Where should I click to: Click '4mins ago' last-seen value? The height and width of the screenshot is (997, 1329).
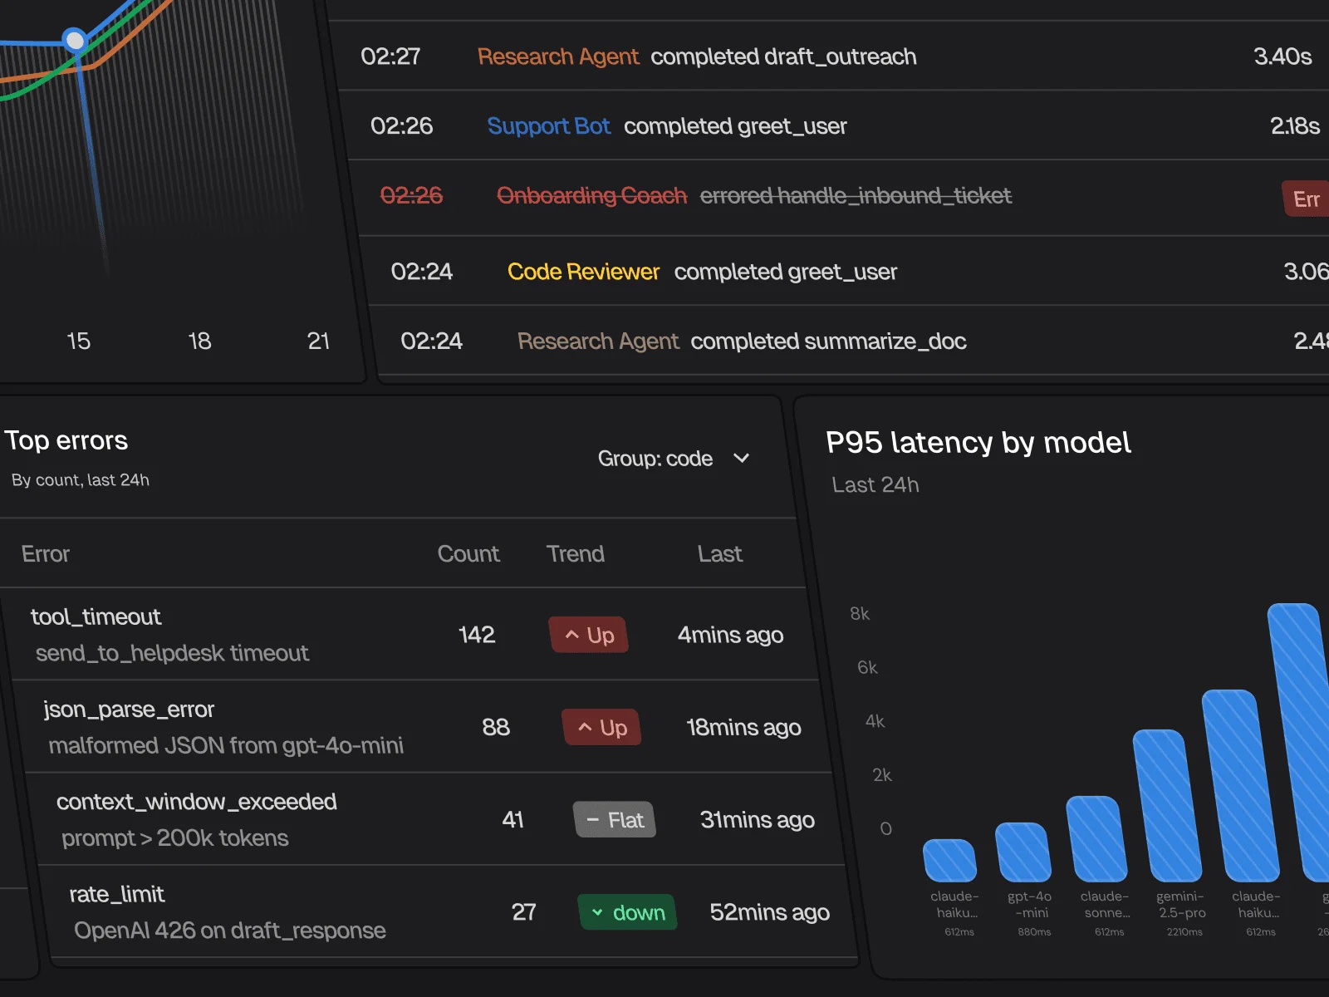pos(731,636)
